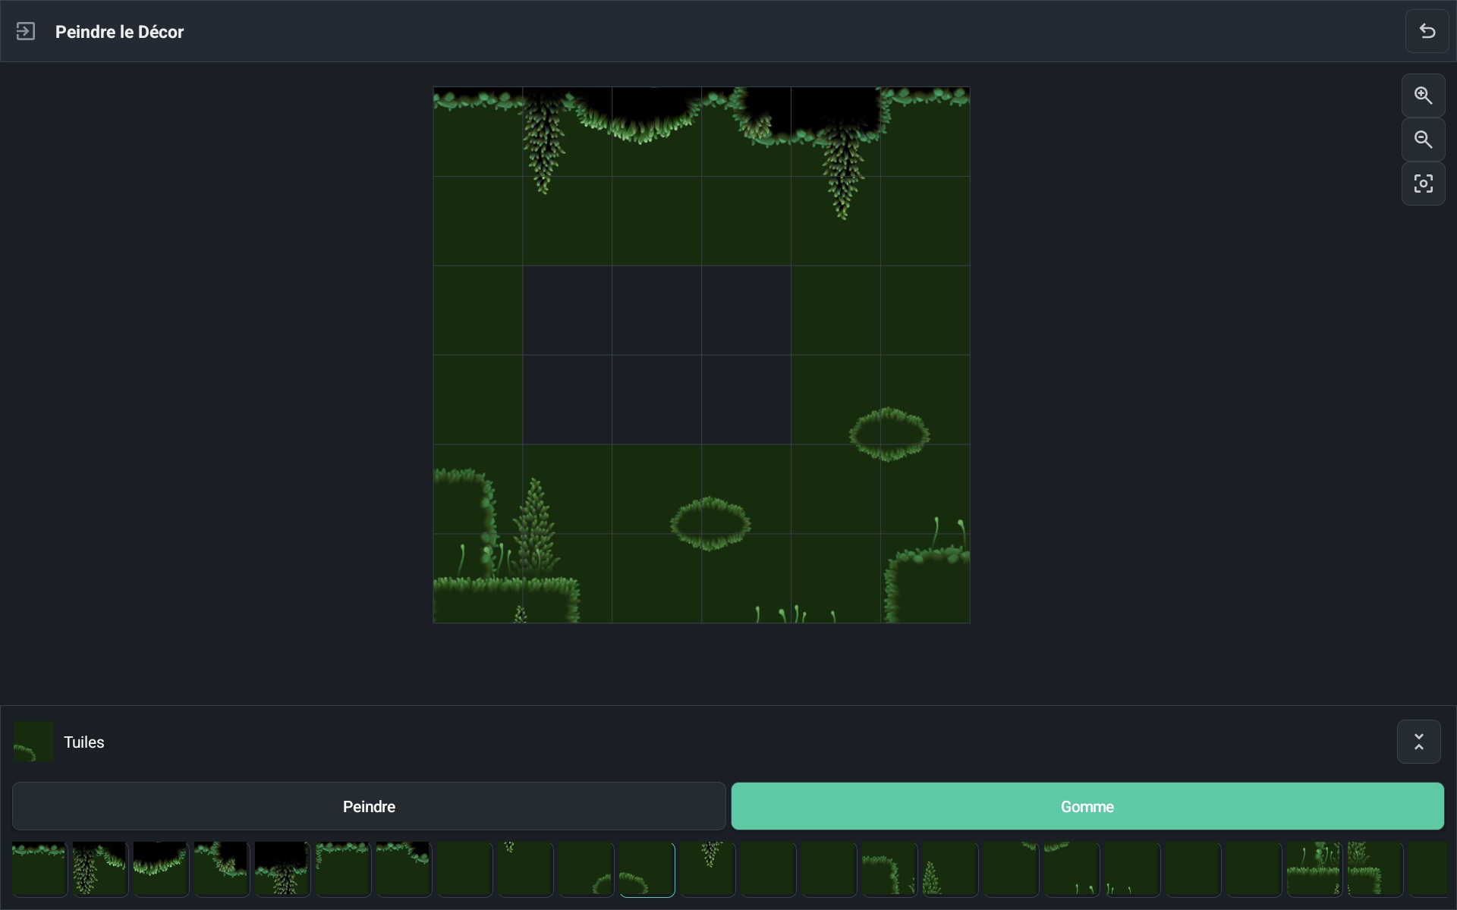Click the Tuiles panel label
This screenshot has height=910, width=1457.
click(x=84, y=742)
